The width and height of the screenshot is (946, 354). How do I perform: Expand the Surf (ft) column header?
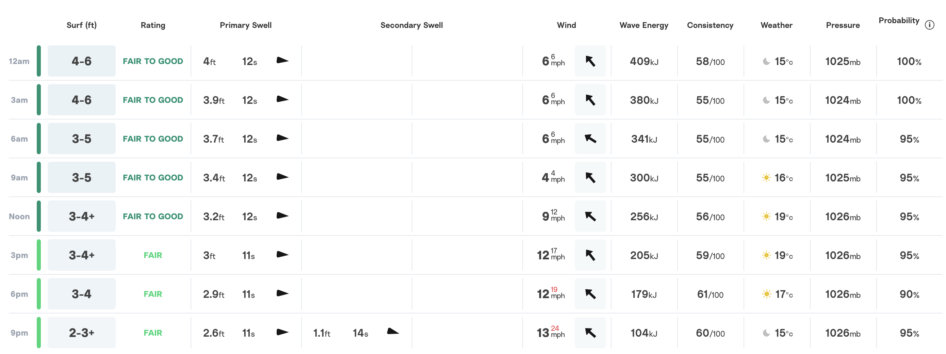[x=82, y=25]
